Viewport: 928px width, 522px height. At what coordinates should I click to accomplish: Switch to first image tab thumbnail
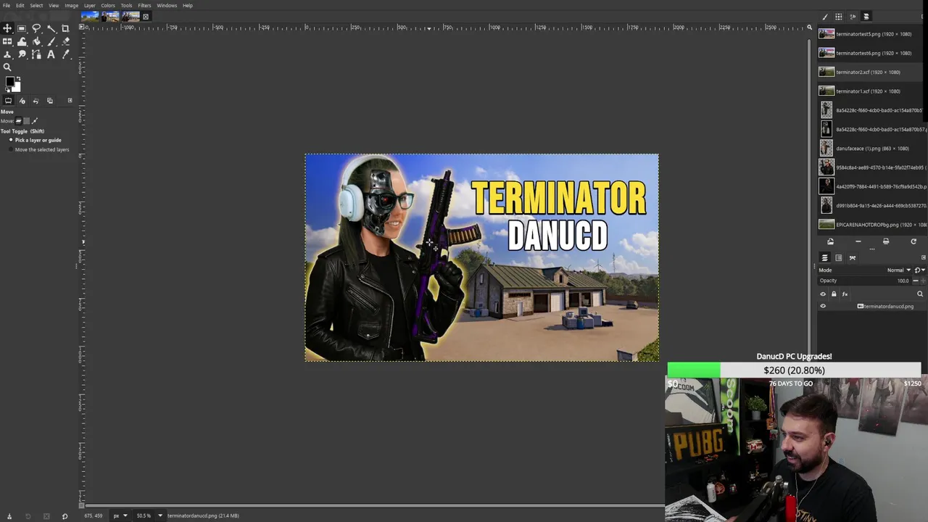91,16
